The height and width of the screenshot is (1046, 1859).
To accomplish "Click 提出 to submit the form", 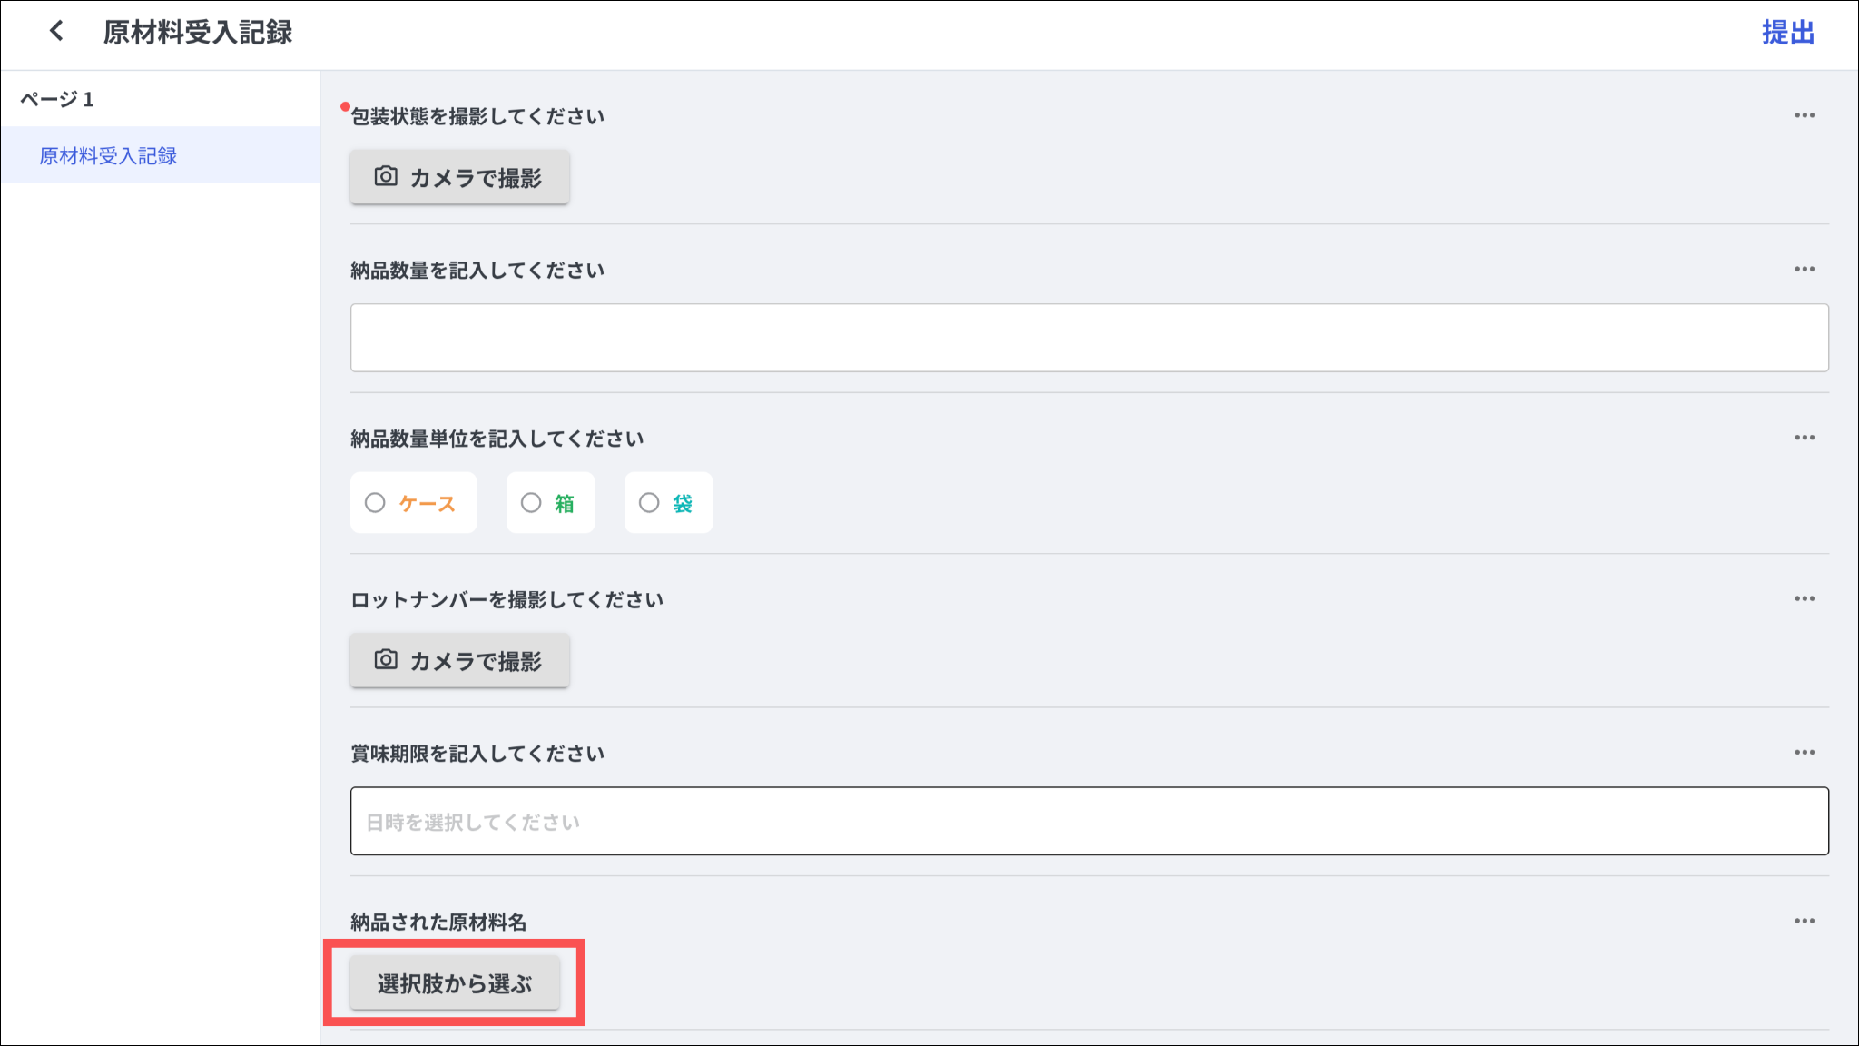I will [1787, 33].
